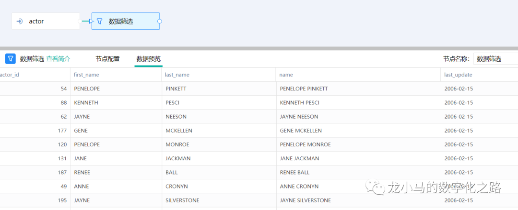Click the actor_id column header
Viewport: 518px width, 210px height.
click(x=10, y=75)
